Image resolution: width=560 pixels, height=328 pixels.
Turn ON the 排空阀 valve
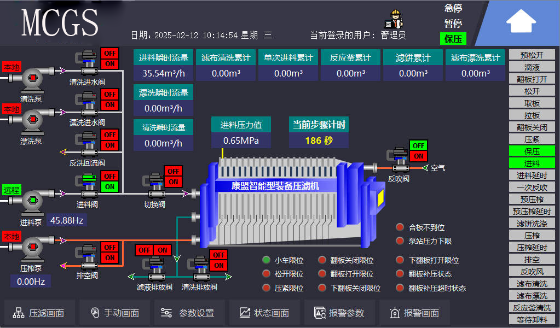(110, 258)
